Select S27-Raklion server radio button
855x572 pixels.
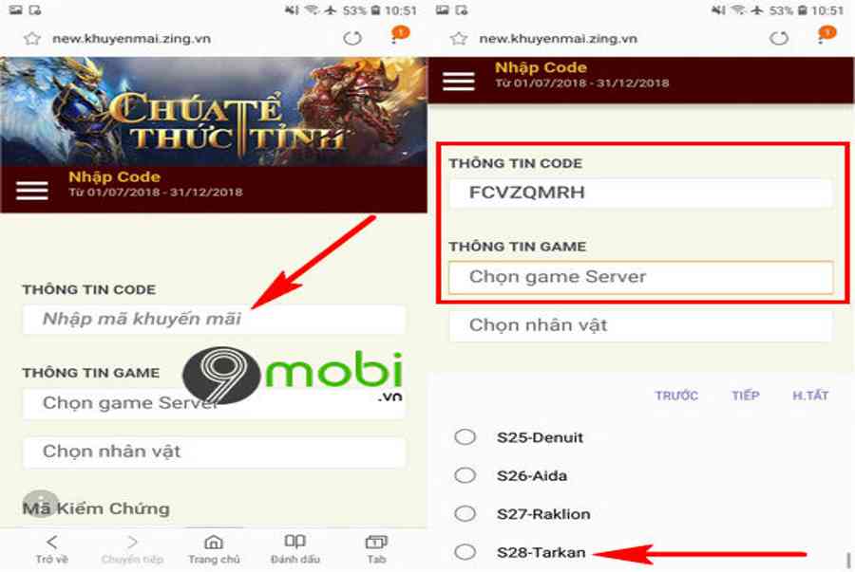465,513
